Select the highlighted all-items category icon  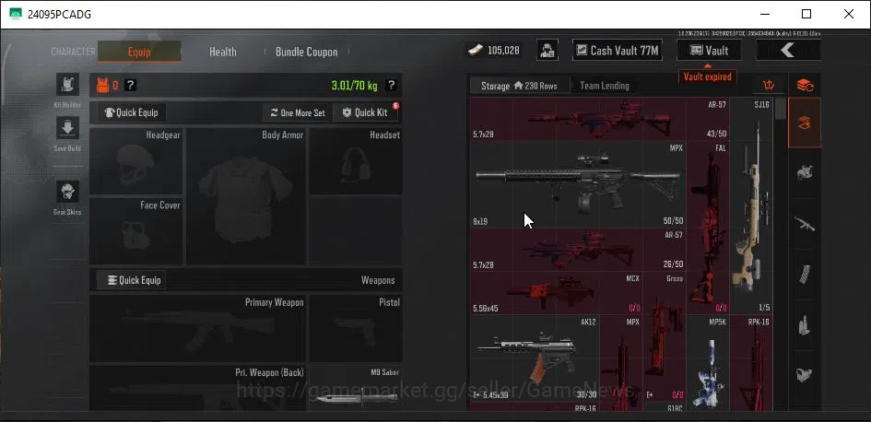click(x=805, y=123)
